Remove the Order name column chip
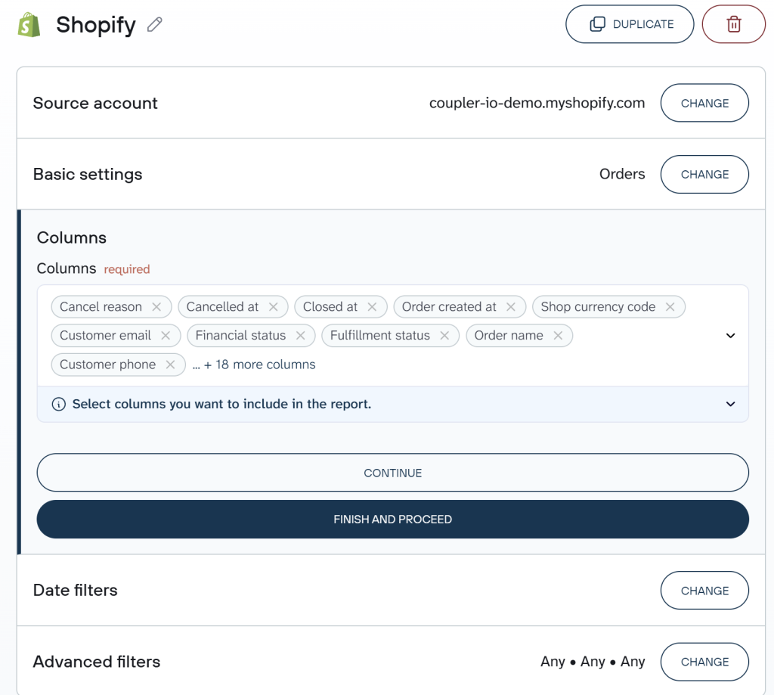This screenshot has height=695, width=774. pos(559,335)
